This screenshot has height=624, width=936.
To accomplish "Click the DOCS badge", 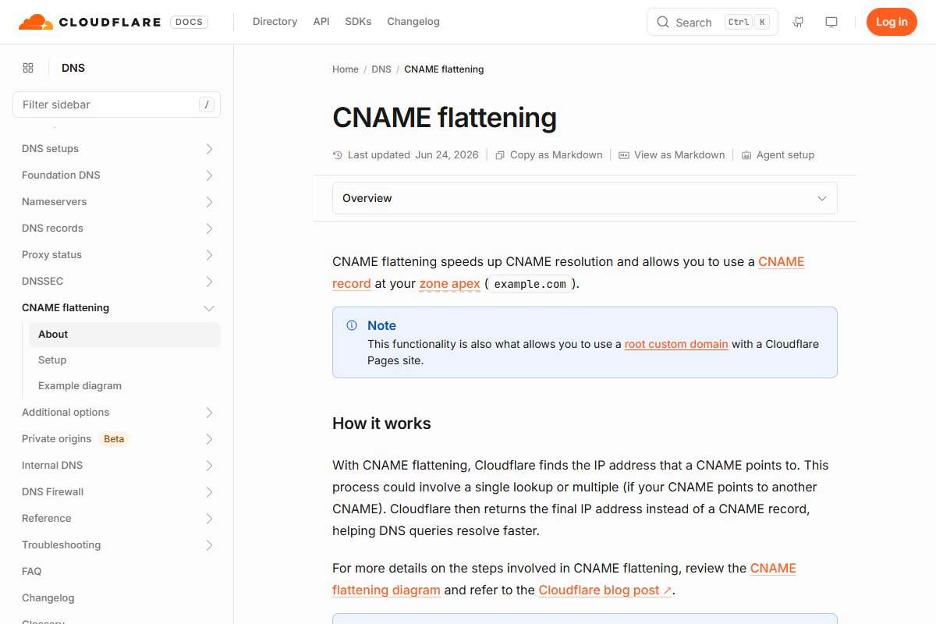I will coord(190,22).
